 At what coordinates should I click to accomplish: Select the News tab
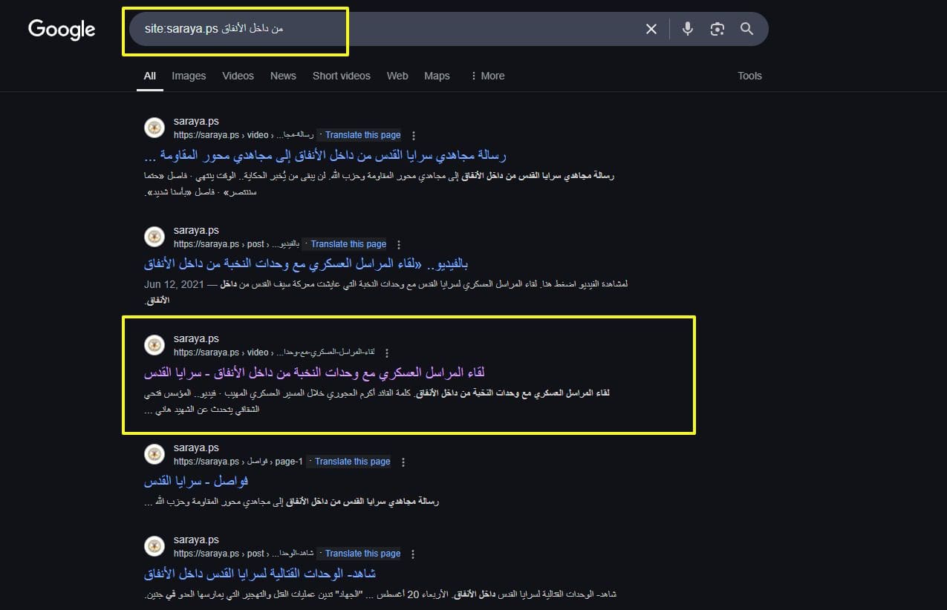coord(283,76)
